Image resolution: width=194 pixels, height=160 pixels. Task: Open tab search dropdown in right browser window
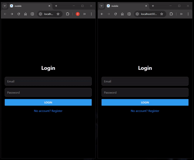coord(102,6)
